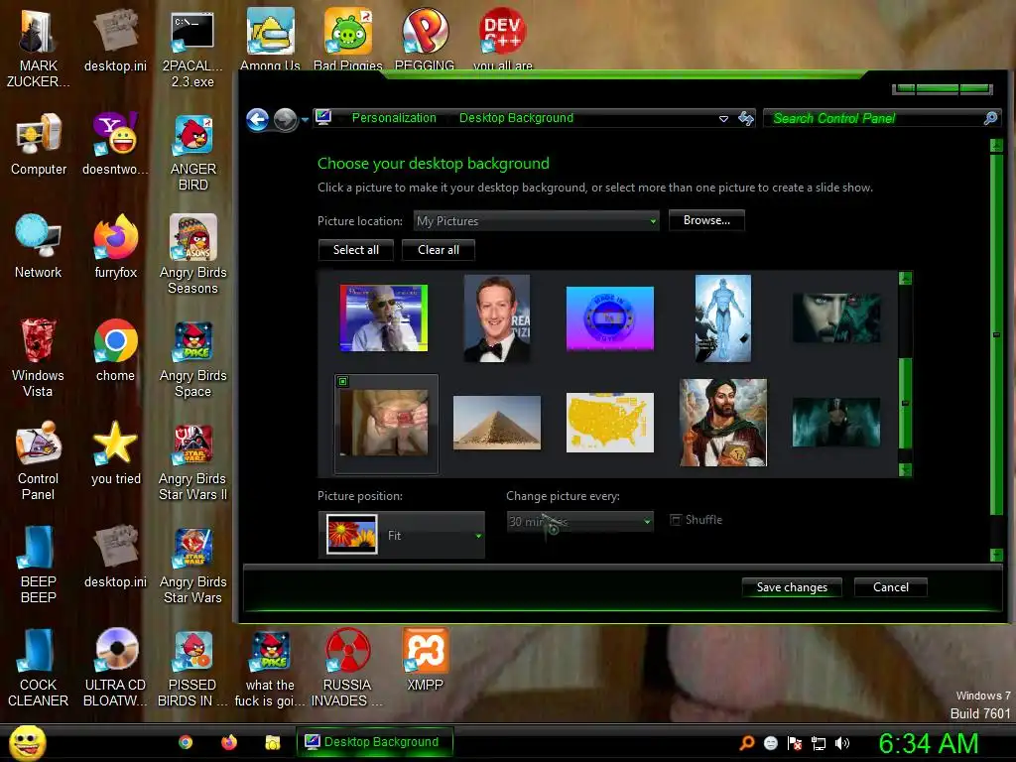Click Save changes
The height and width of the screenshot is (762, 1016).
pyautogui.click(x=792, y=587)
